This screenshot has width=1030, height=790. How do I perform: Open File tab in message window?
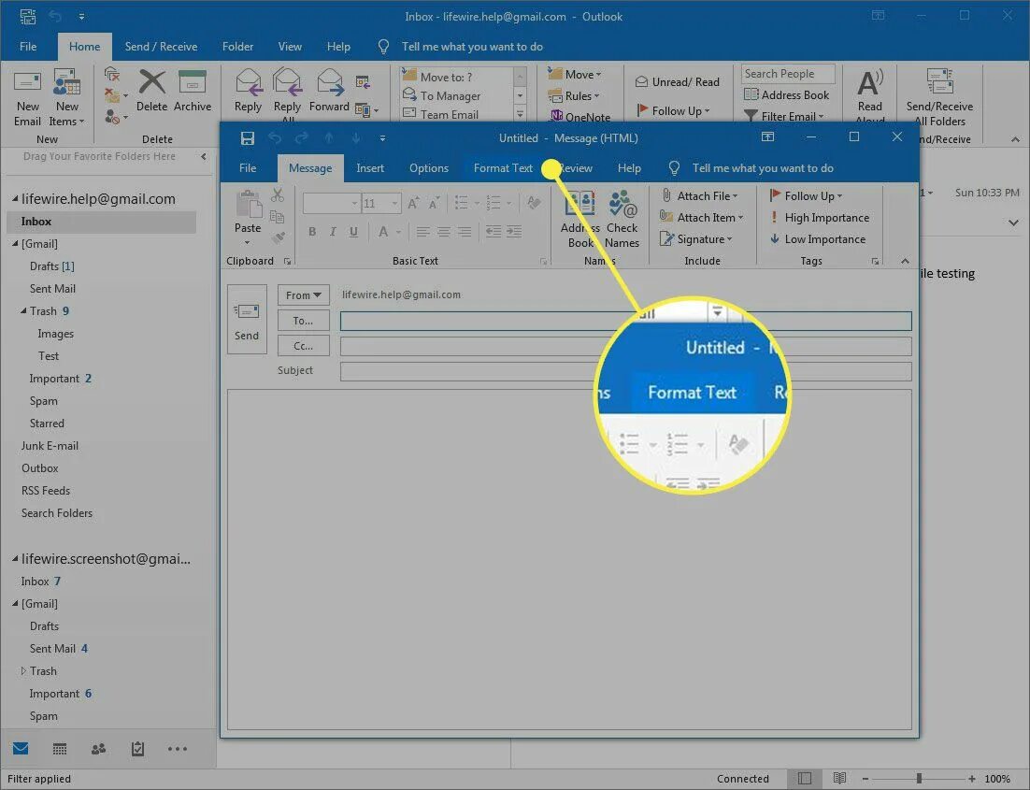click(x=248, y=168)
